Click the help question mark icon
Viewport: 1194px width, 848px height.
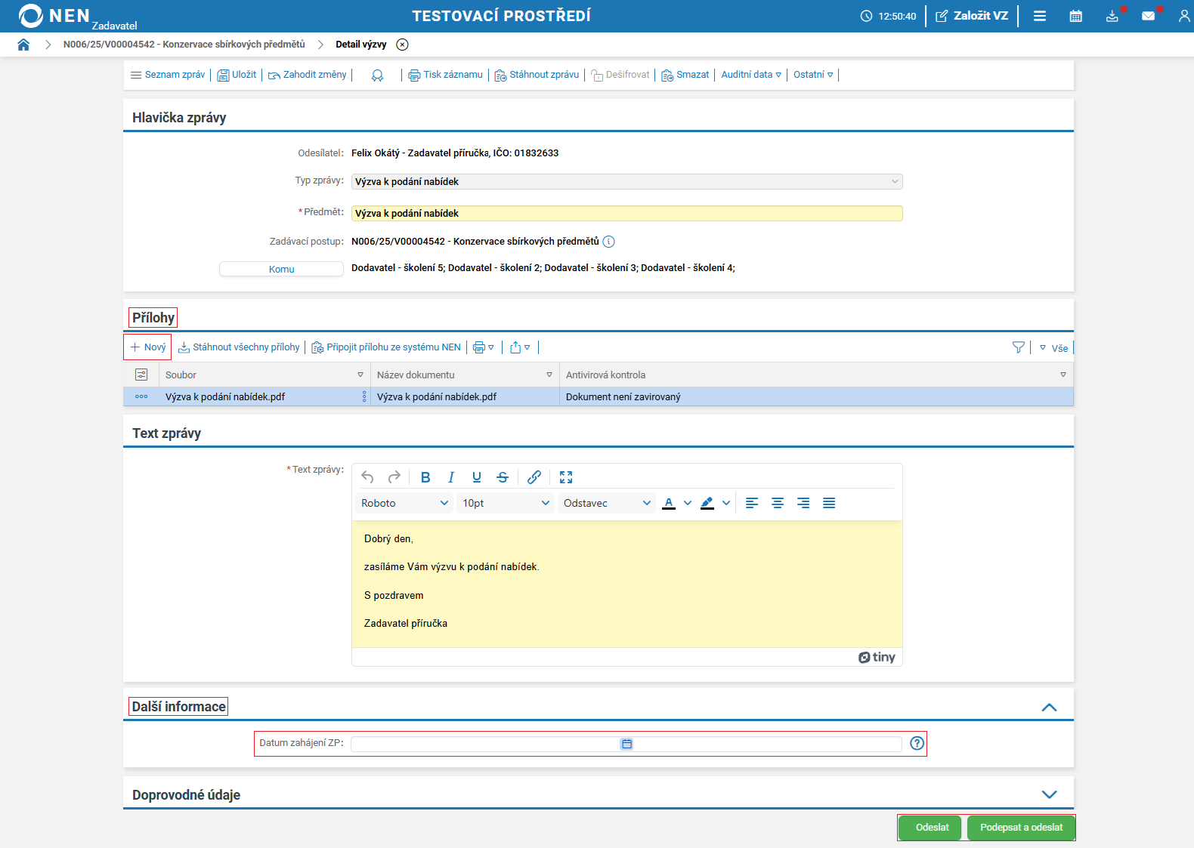[917, 743]
